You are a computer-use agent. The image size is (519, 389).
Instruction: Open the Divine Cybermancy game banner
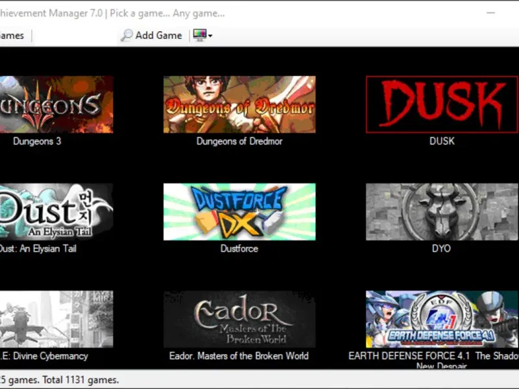coord(56,319)
